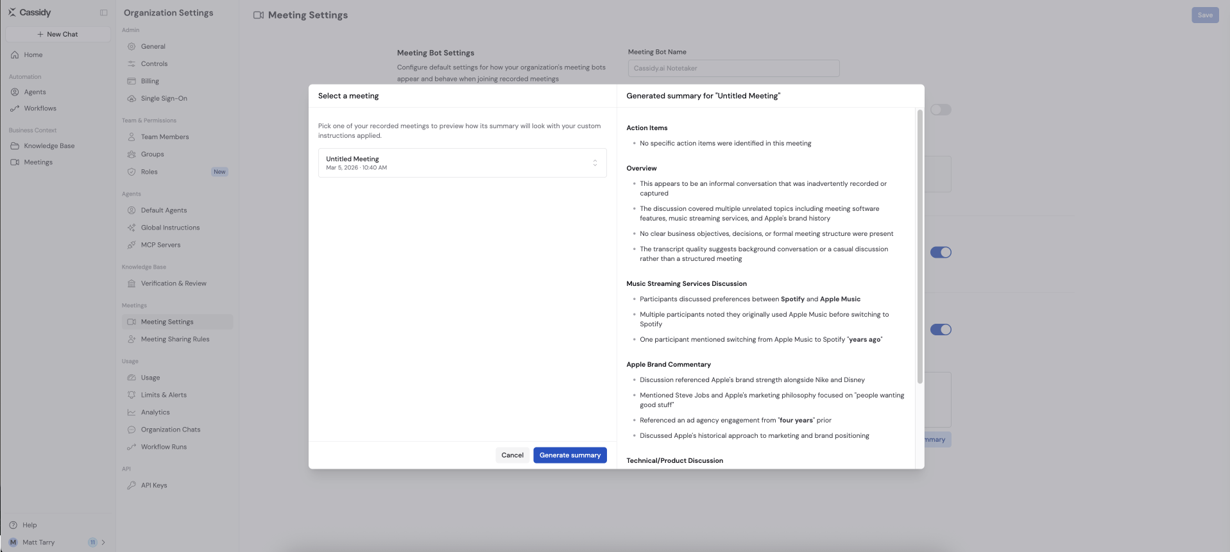
Task: Click the Global Instructions sparkle icon
Action: 132,228
